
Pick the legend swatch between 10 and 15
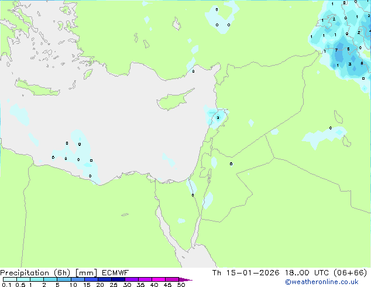(77, 279)
